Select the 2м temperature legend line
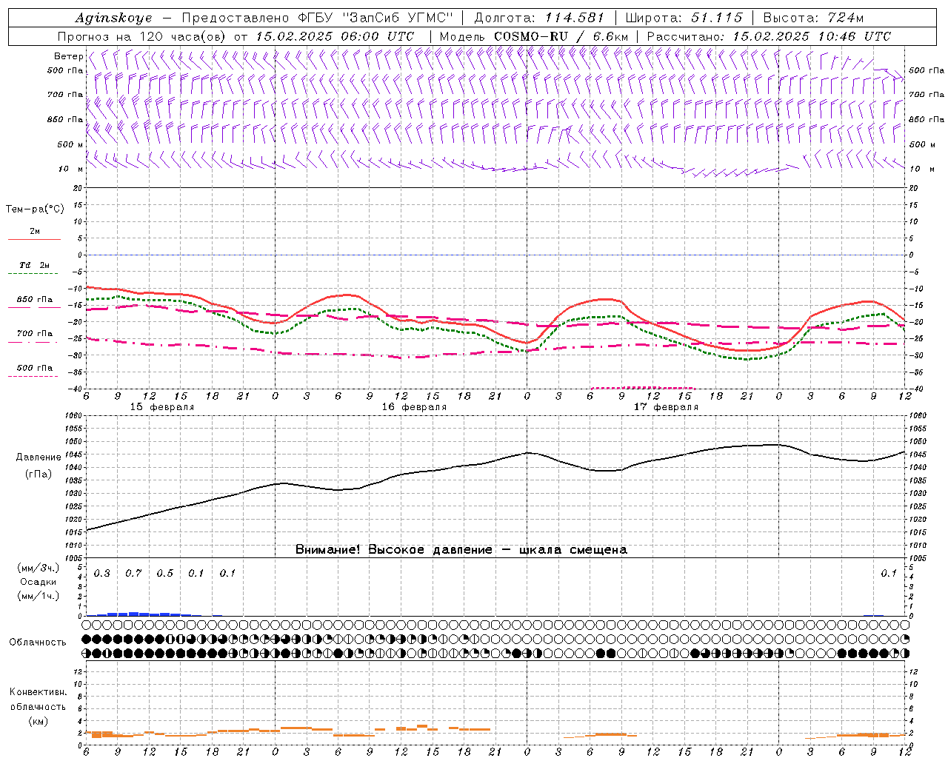This screenshot has width=948, height=758. pos(34,232)
